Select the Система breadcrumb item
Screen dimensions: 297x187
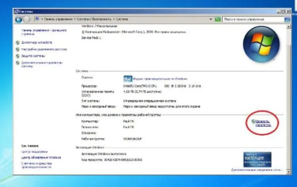pyautogui.click(x=122, y=19)
